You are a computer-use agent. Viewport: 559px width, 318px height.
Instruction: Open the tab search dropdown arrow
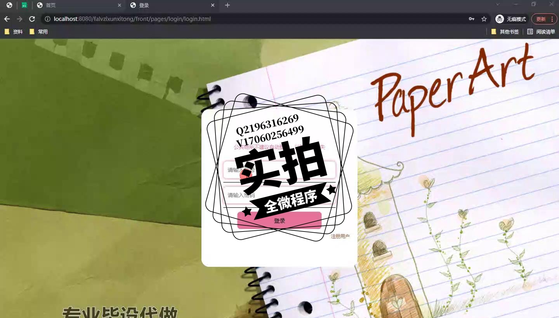pyautogui.click(x=498, y=4)
